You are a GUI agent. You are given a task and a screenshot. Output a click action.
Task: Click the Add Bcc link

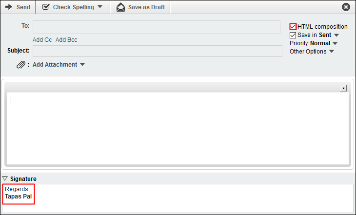point(66,40)
